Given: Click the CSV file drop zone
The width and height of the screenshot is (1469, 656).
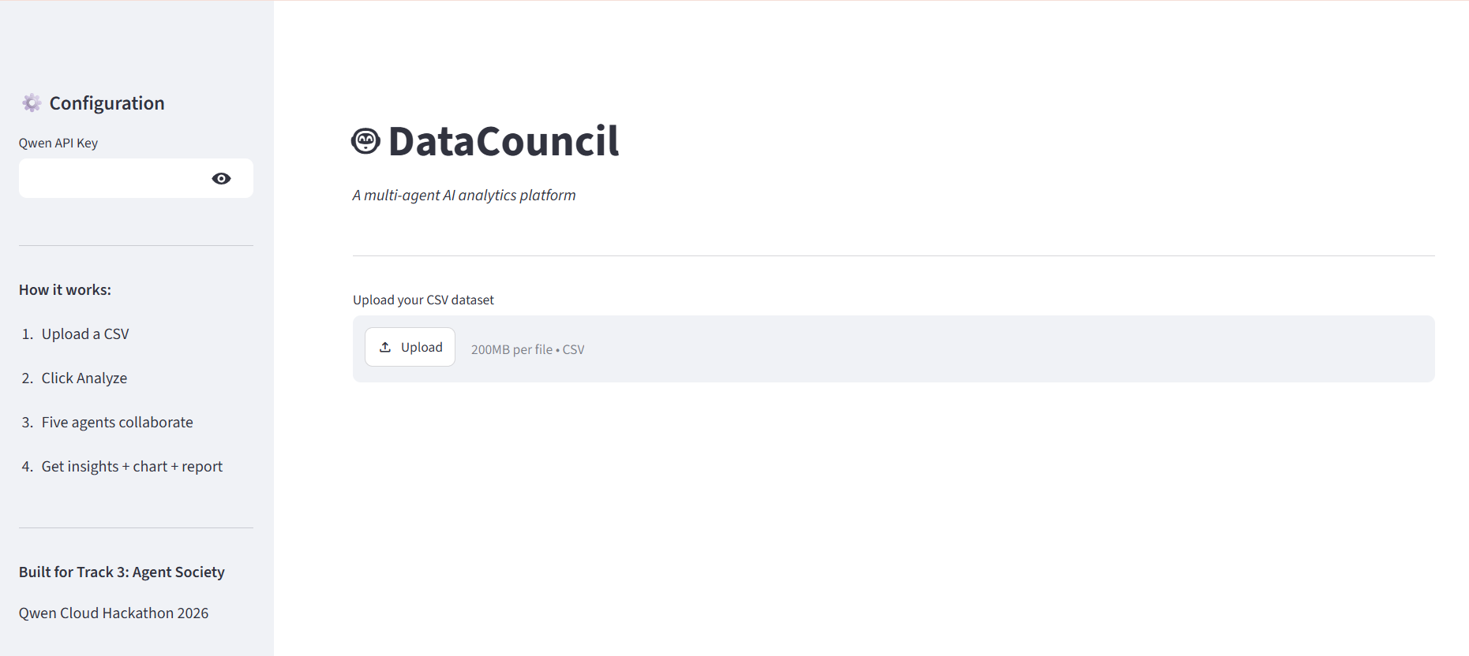Looking at the screenshot, I should point(894,348).
